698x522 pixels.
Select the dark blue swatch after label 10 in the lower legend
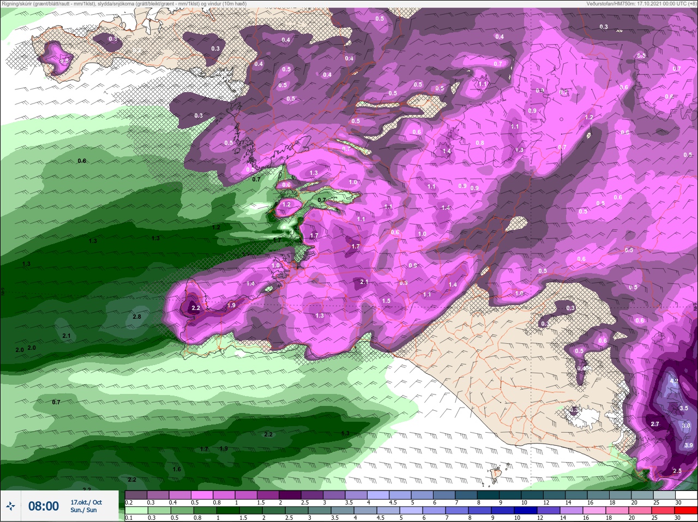tap(525, 511)
